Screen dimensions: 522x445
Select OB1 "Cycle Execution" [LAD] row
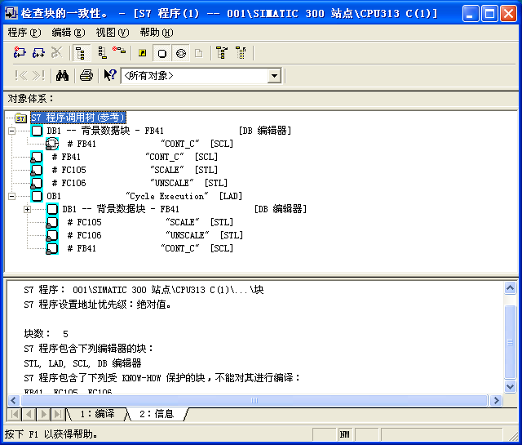(x=144, y=196)
